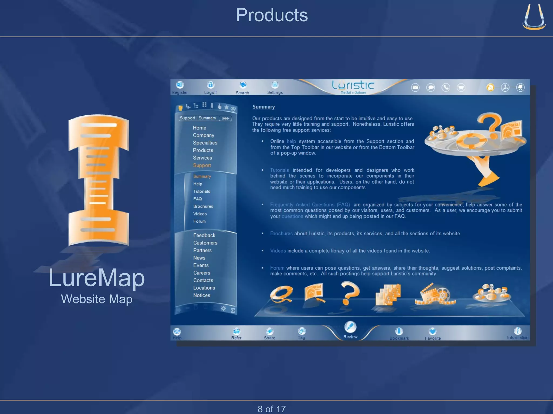The height and width of the screenshot is (414, 553).
Task: Click the orange question mark FAQ thumbnail
Action: [x=350, y=293]
